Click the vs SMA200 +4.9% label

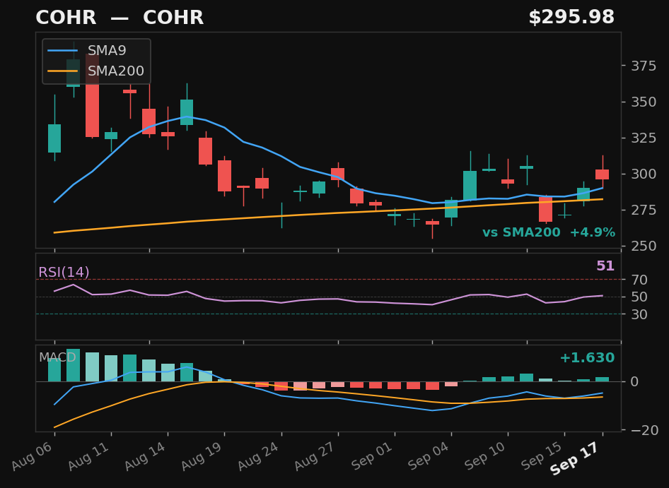tap(549, 232)
